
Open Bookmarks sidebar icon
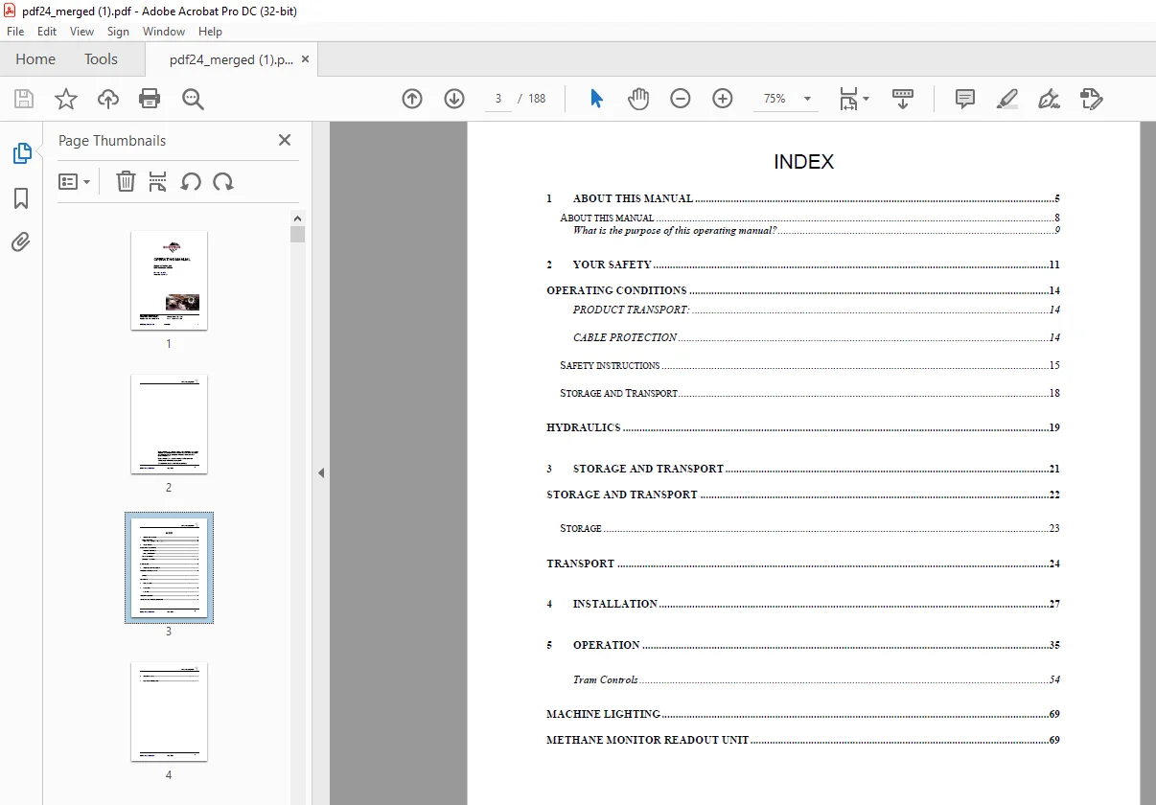point(21,198)
